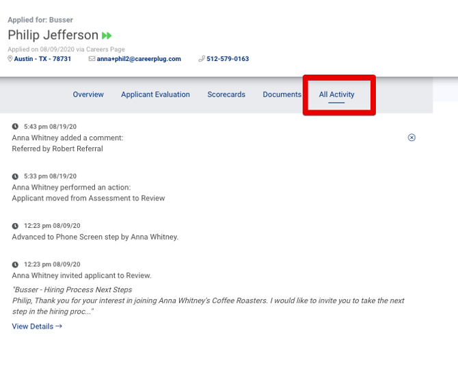Click clock icon of the Phone Screen entry
The image size is (458, 373).
16,226
